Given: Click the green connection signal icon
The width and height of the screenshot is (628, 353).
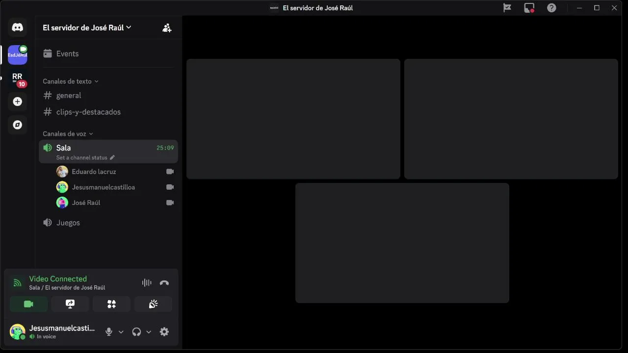Looking at the screenshot, I should [x=17, y=283].
